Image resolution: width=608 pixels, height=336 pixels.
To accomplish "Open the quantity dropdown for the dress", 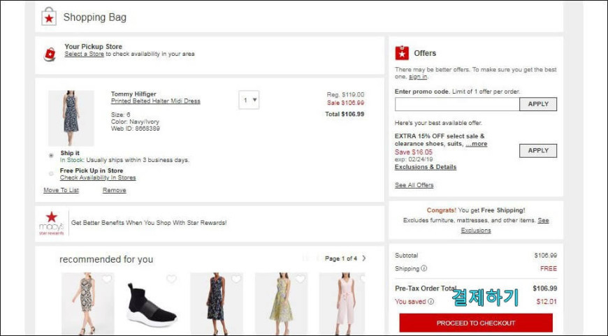I will [x=249, y=100].
